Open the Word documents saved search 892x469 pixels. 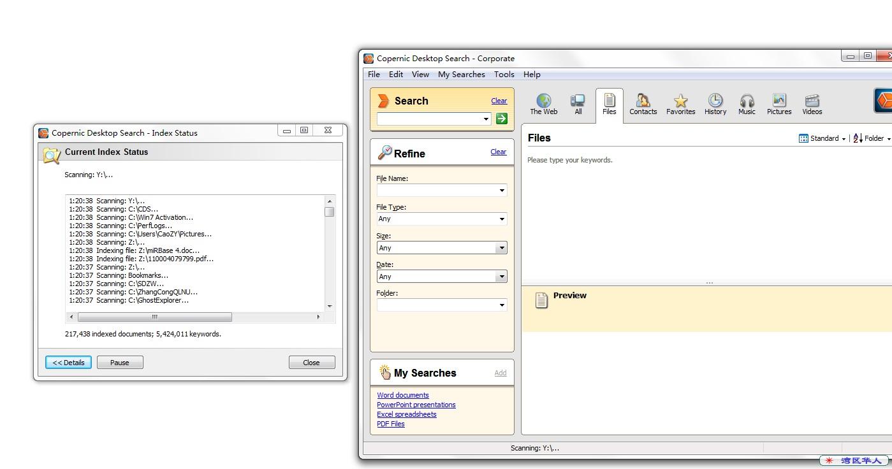(403, 395)
